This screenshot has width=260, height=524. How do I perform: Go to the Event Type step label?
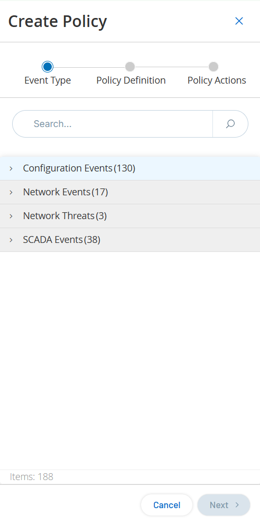pyautogui.click(x=48, y=80)
